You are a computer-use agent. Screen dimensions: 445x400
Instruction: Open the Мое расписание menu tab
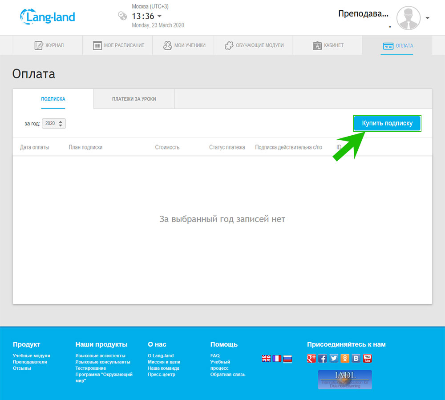[118, 45]
